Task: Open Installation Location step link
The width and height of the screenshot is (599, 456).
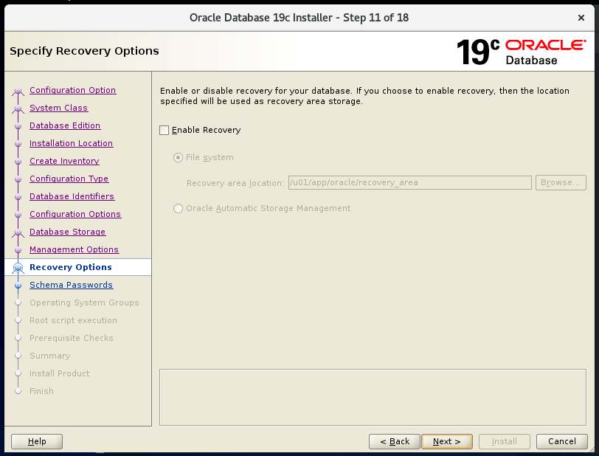Action: pos(71,143)
